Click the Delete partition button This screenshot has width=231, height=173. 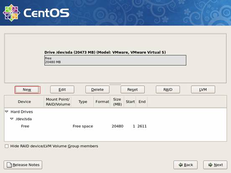pyautogui.click(x=98, y=89)
